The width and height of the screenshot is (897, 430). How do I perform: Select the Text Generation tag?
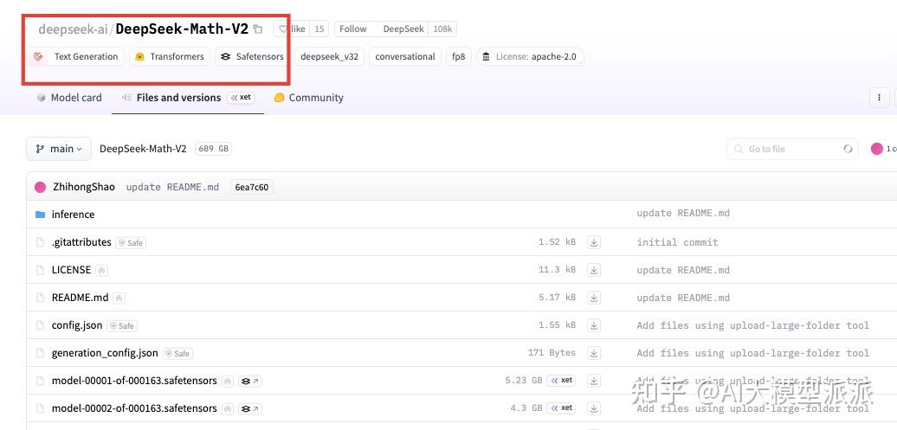pos(75,56)
